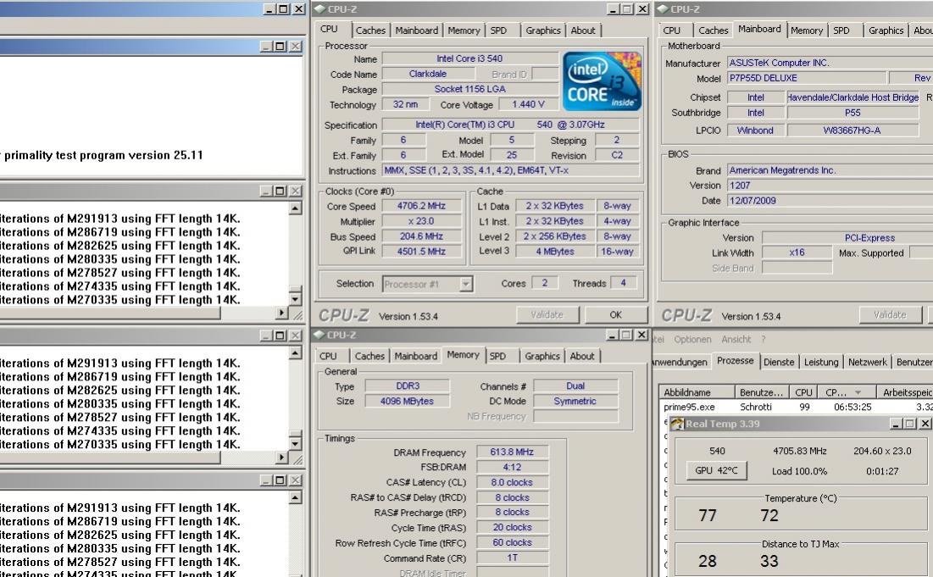Click the QPI Link value 4501.5 MHz
Viewport: 933px width, 577px height.
421,251
